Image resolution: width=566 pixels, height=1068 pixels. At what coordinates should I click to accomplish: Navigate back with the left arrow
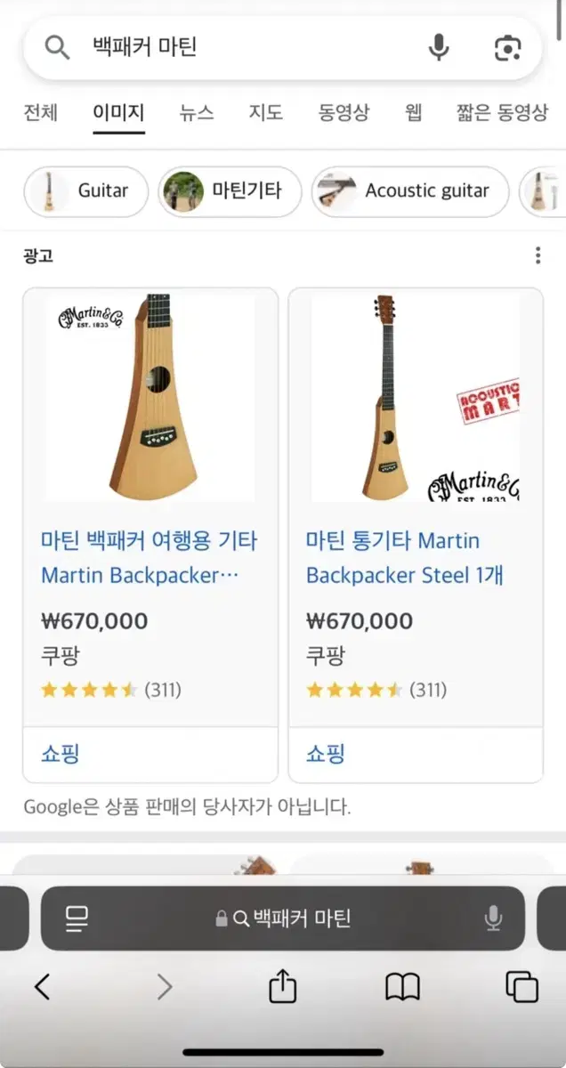pyautogui.click(x=44, y=987)
